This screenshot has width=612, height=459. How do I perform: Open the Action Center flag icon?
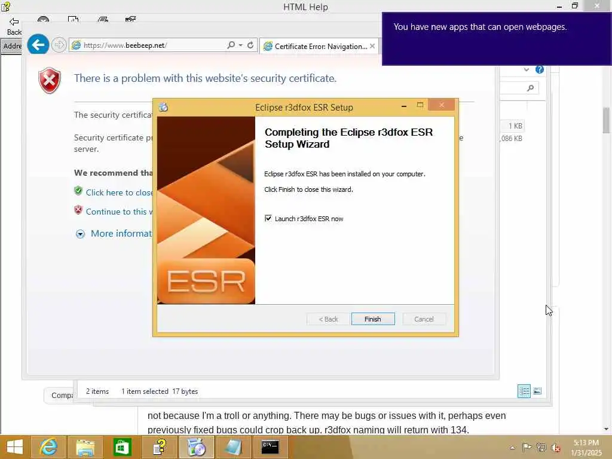pyautogui.click(x=527, y=447)
